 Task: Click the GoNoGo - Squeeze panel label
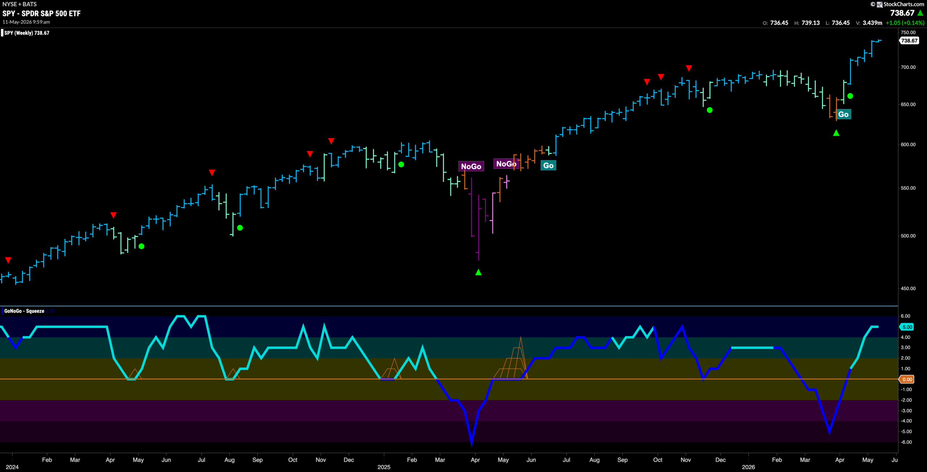click(x=24, y=311)
